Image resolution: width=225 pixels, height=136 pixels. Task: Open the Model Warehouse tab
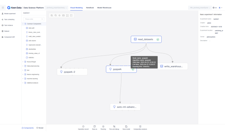pos(104,7)
